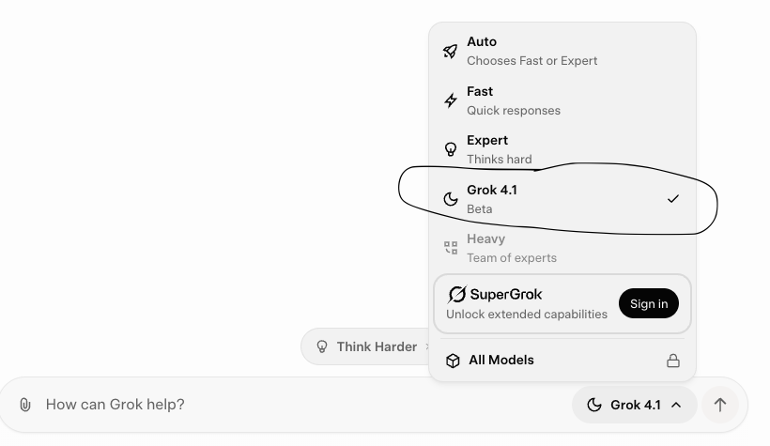770x446 pixels.
Task: Click the Grok 4.1 moon icon in menu
Action: tap(451, 199)
